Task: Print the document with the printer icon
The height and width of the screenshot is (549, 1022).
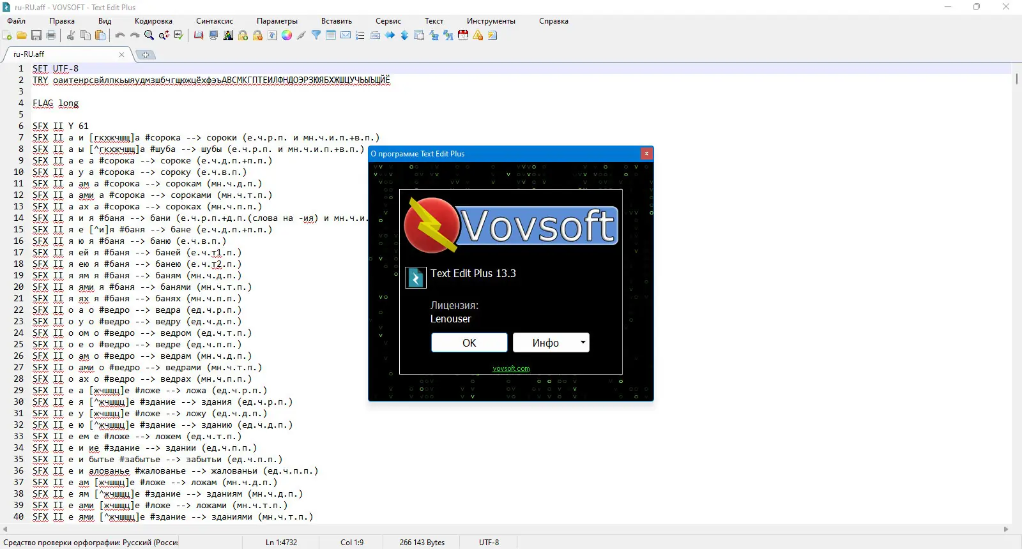Action: 51,36
